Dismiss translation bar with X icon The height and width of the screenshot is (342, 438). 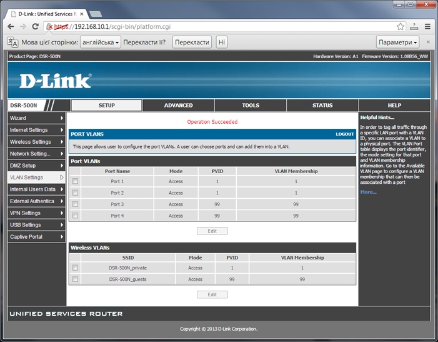[429, 42]
